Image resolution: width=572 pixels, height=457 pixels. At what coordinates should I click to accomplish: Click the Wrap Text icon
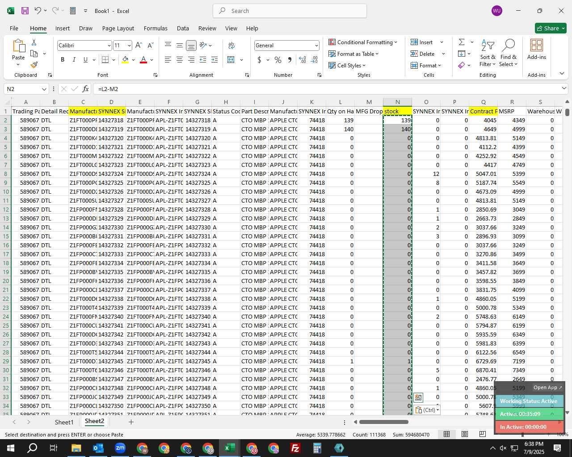[x=231, y=46]
